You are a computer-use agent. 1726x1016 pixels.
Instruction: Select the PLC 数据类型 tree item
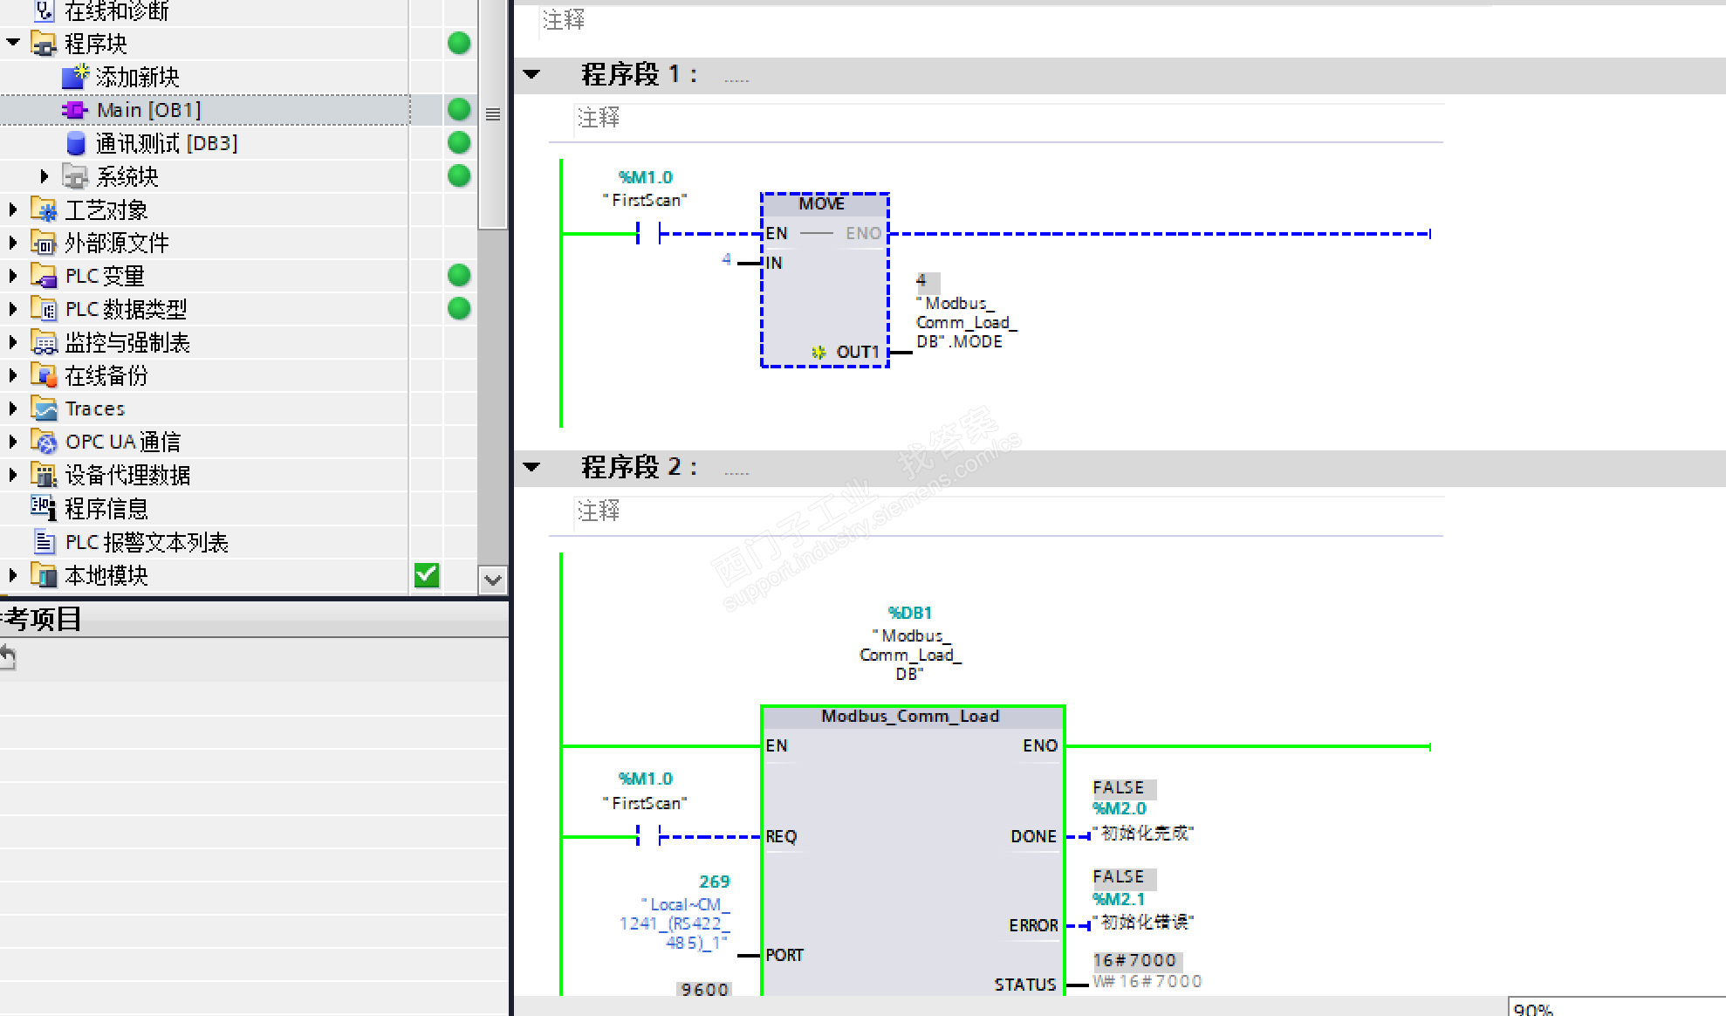[x=126, y=309]
